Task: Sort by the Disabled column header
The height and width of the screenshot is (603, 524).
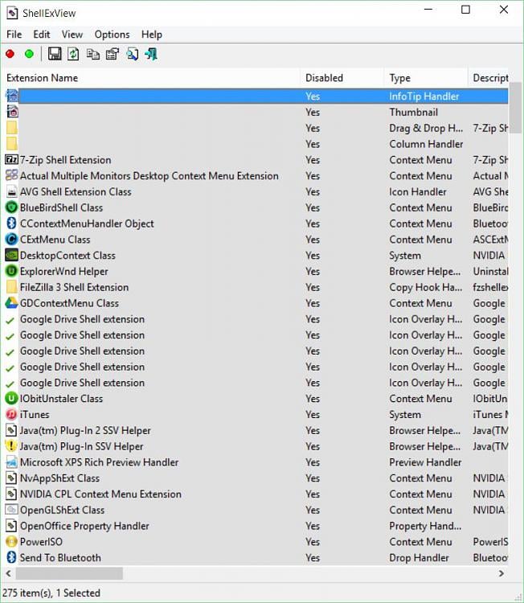Action: pos(324,78)
